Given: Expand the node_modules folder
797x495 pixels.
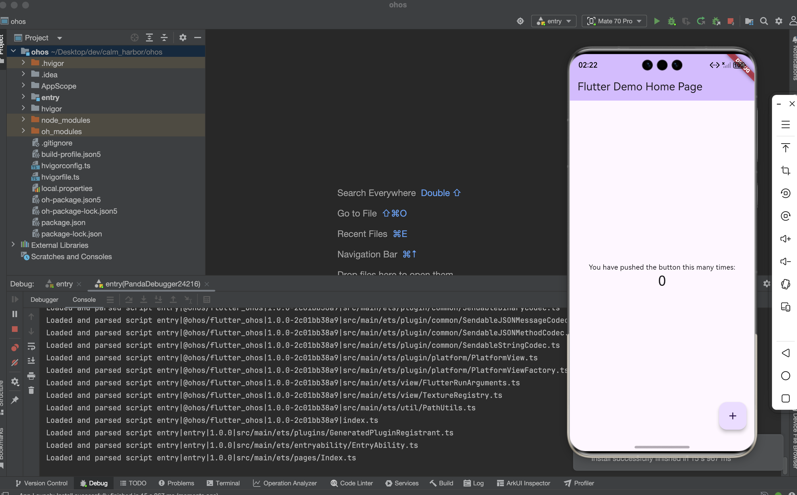Looking at the screenshot, I should 23,120.
